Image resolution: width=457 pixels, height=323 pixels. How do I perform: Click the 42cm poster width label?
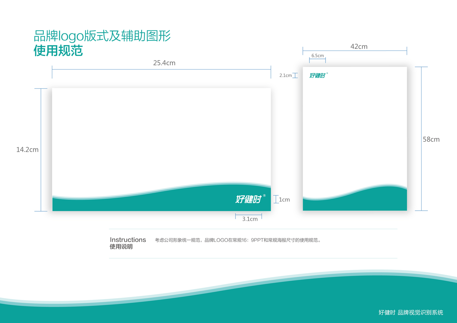pyautogui.click(x=359, y=46)
